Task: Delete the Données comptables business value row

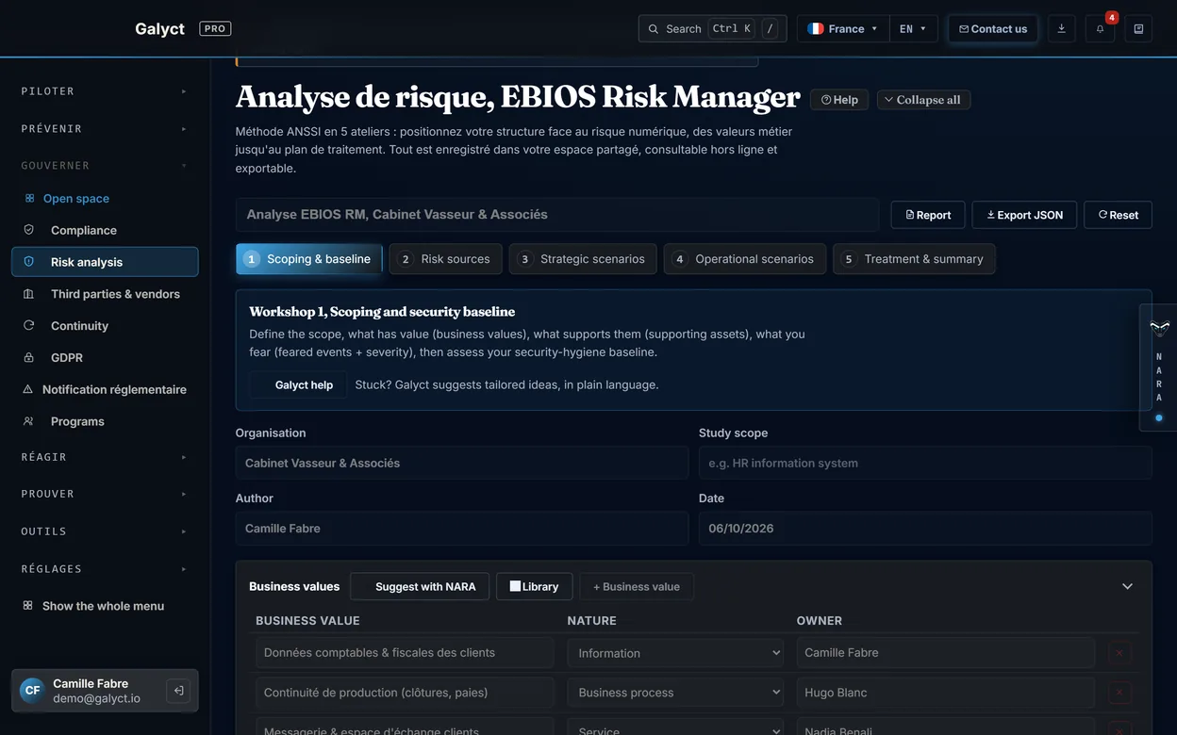Action: (x=1119, y=653)
